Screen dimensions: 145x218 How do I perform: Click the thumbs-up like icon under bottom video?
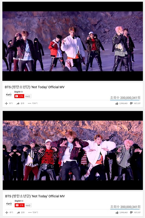(x=117, y=212)
